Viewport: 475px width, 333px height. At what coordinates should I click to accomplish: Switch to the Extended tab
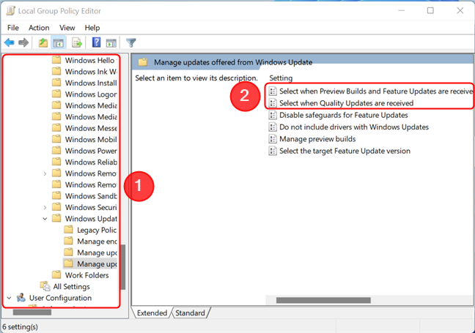(152, 313)
